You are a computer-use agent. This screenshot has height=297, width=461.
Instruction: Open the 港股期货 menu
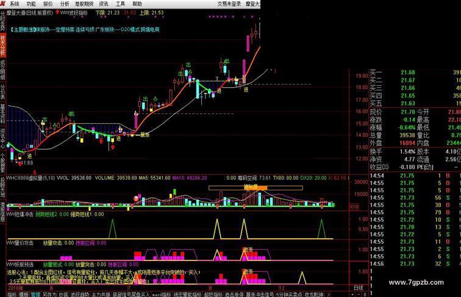(84, 4)
